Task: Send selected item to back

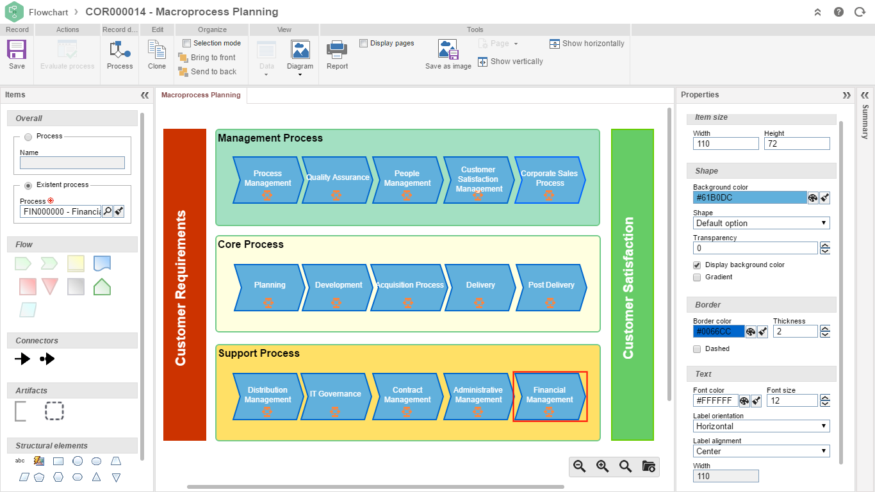Action: (x=208, y=72)
